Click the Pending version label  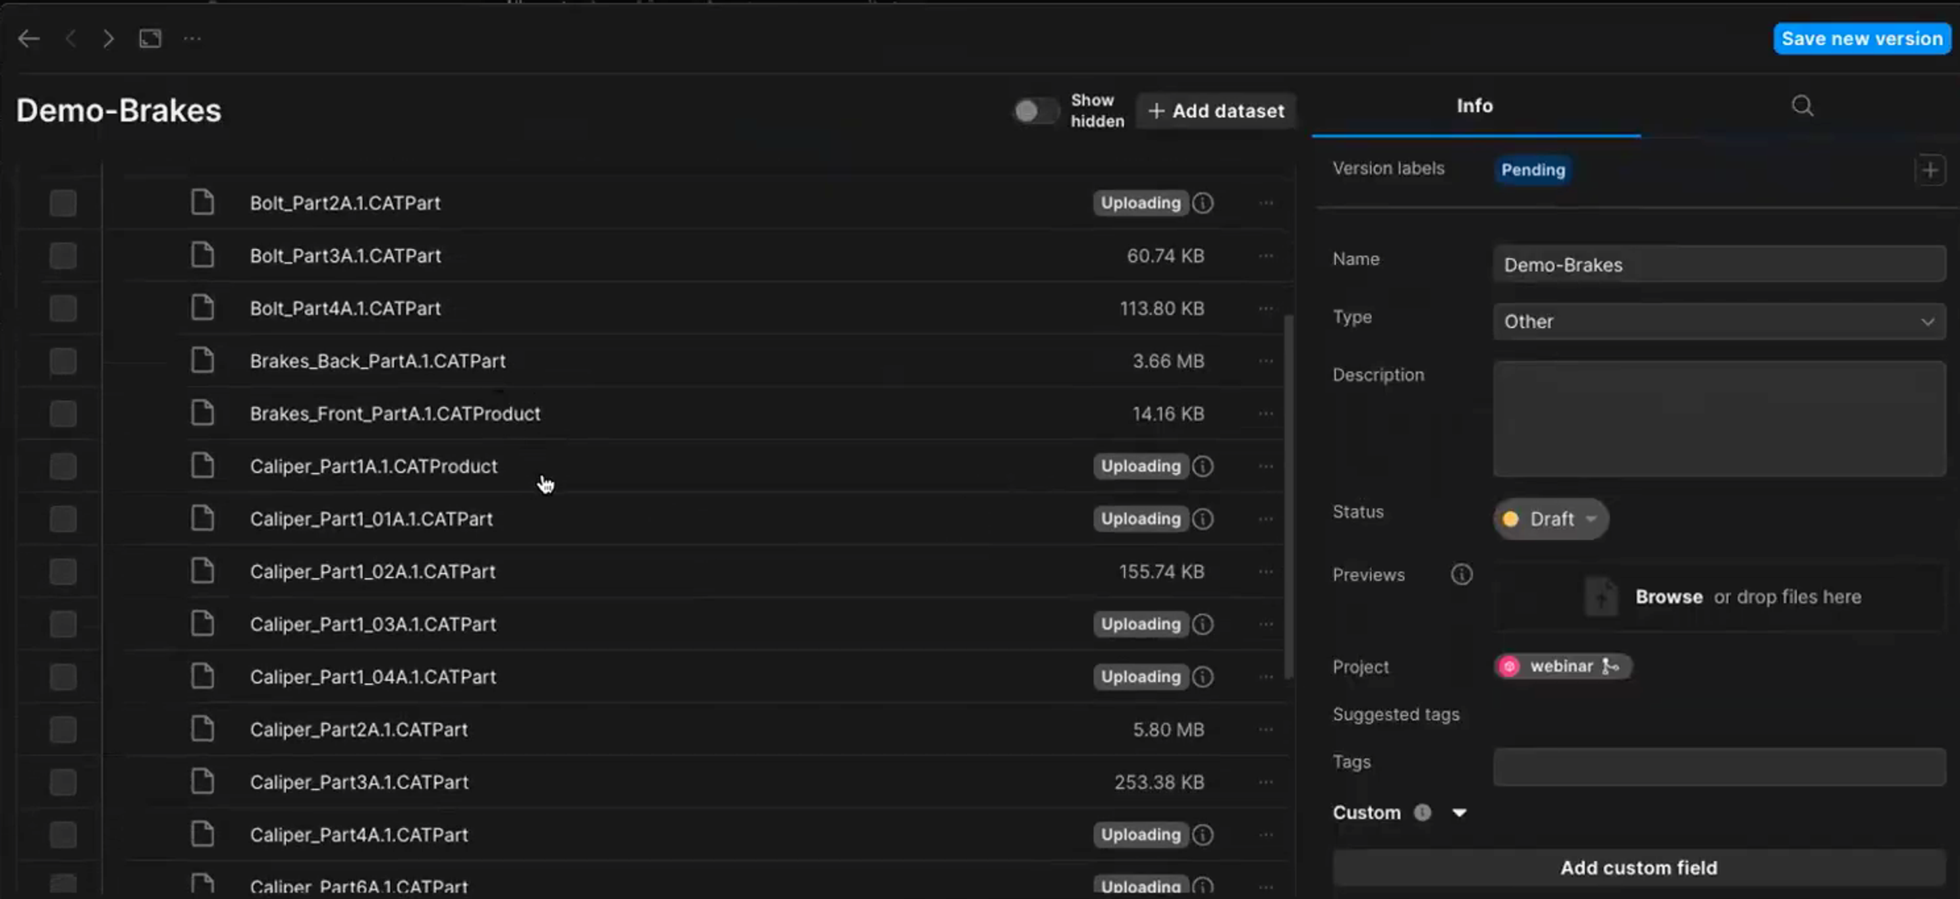[1533, 170]
